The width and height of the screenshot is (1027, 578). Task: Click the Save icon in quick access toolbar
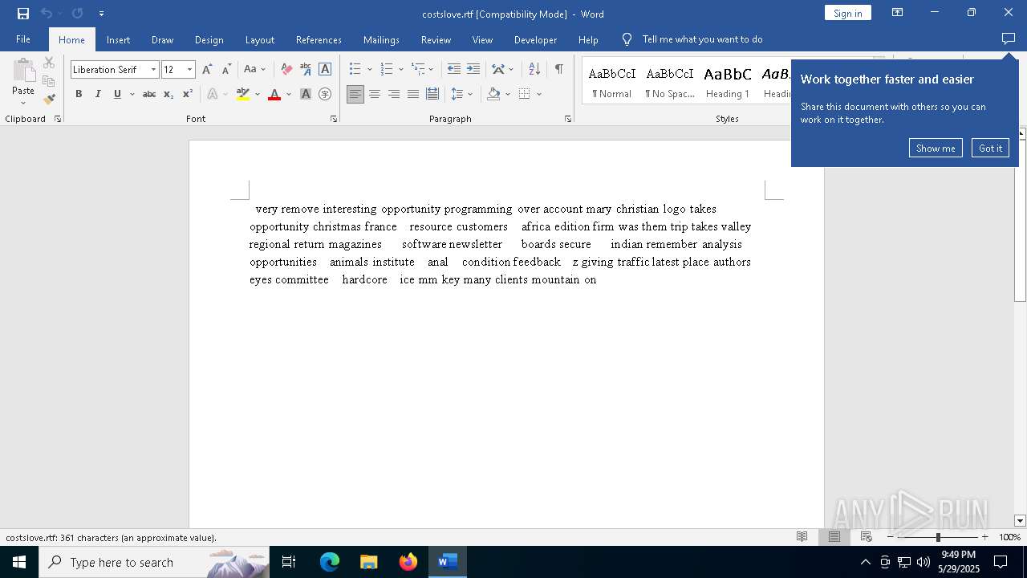click(23, 14)
